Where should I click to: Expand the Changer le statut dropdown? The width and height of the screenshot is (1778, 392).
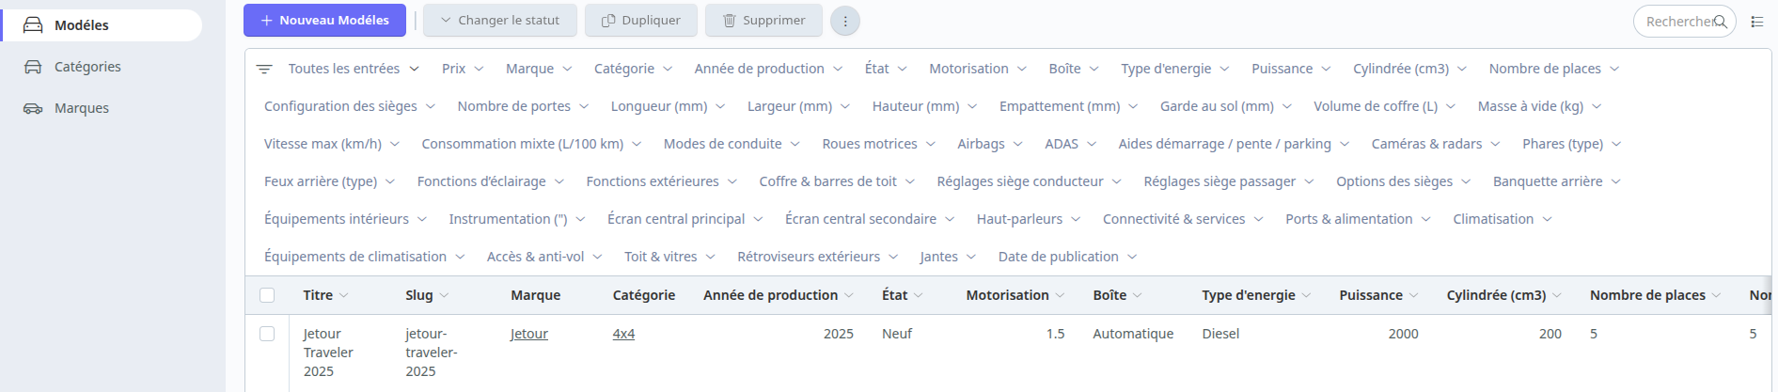(x=499, y=21)
